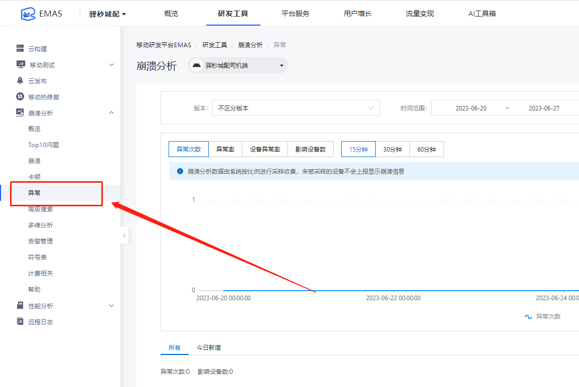This screenshot has height=387, width=579.
Task: Click the 性能分析 icon
Action: pos(20,305)
